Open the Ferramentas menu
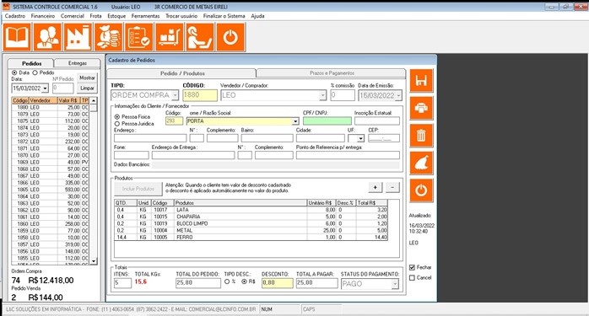 point(145,16)
